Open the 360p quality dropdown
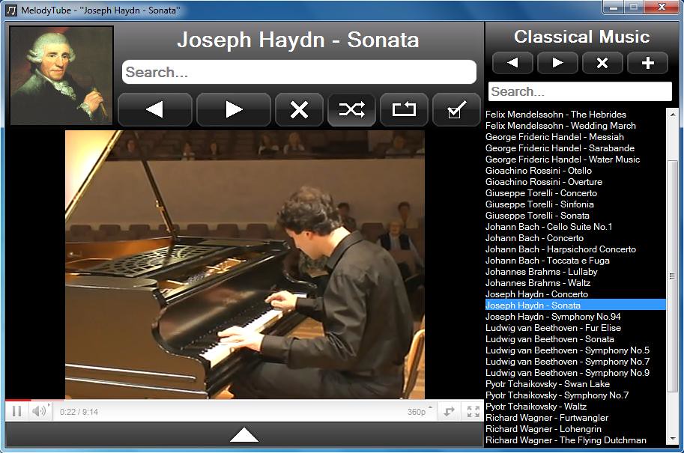Screen dimensions: 684x453 point(420,412)
